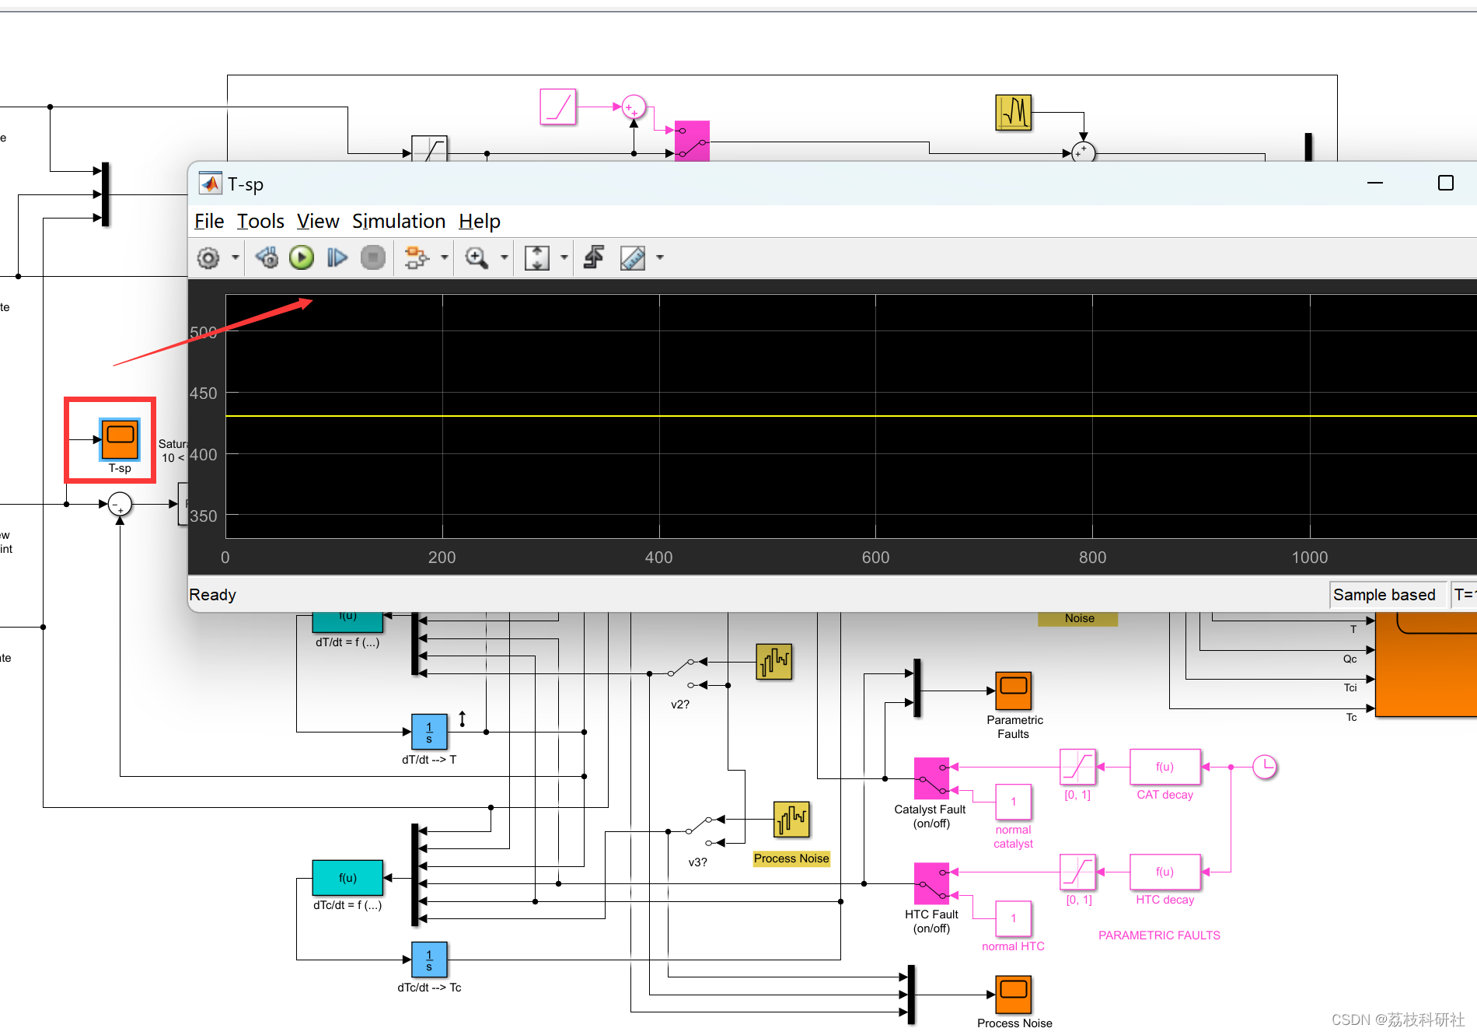Open the File menu in T-sp window

click(209, 222)
